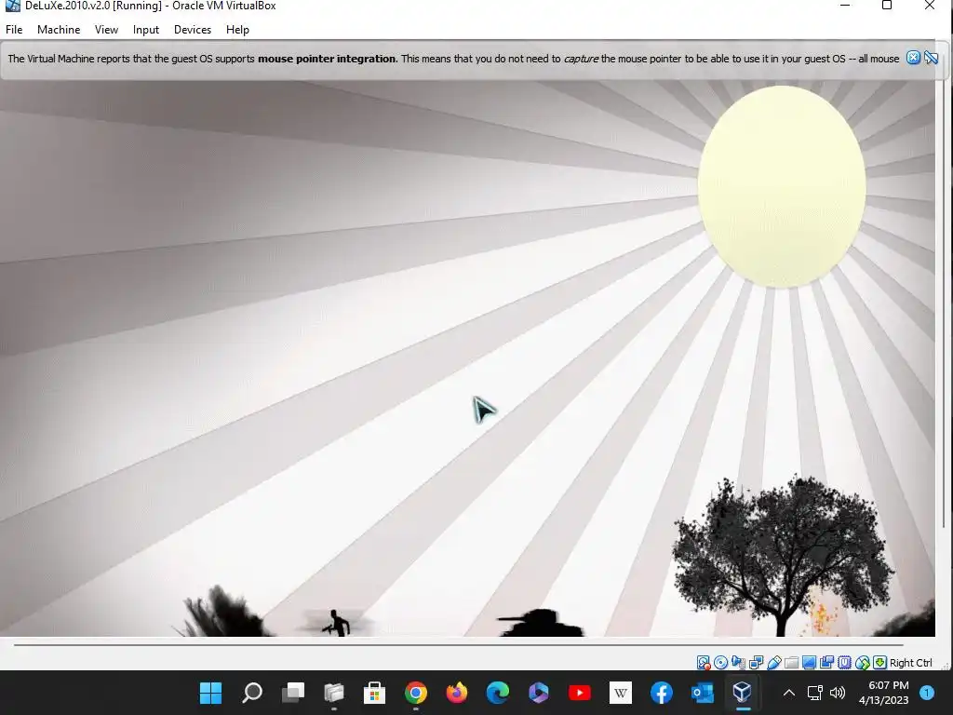
Task: Click the recording status icon
Action: coord(826,663)
